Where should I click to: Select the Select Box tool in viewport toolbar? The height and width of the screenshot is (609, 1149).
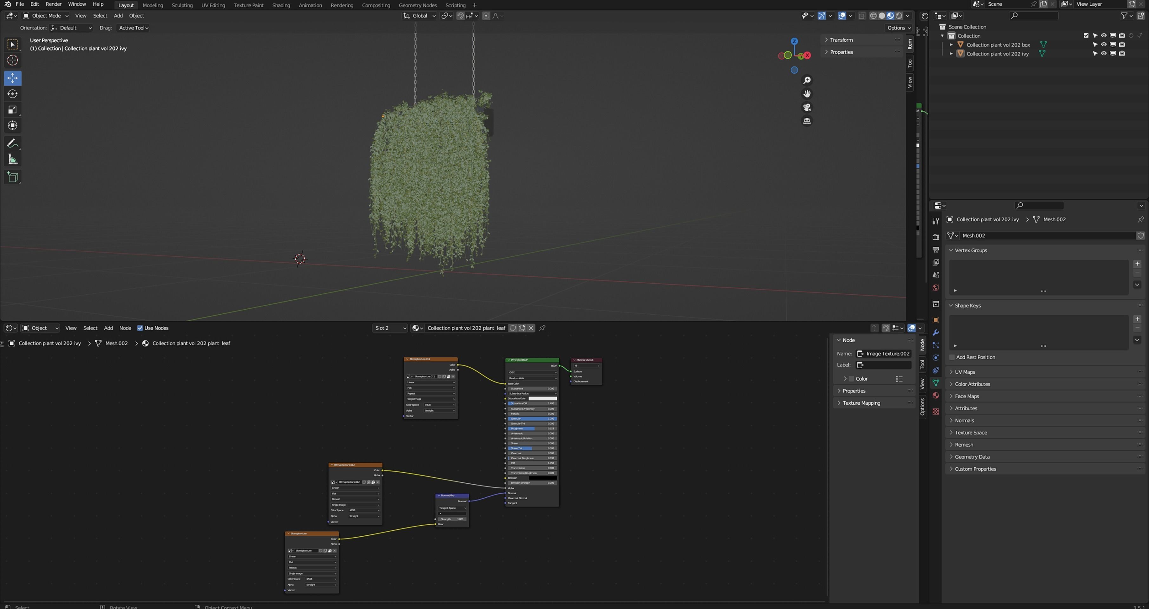pyautogui.click(x=12, y=44)
